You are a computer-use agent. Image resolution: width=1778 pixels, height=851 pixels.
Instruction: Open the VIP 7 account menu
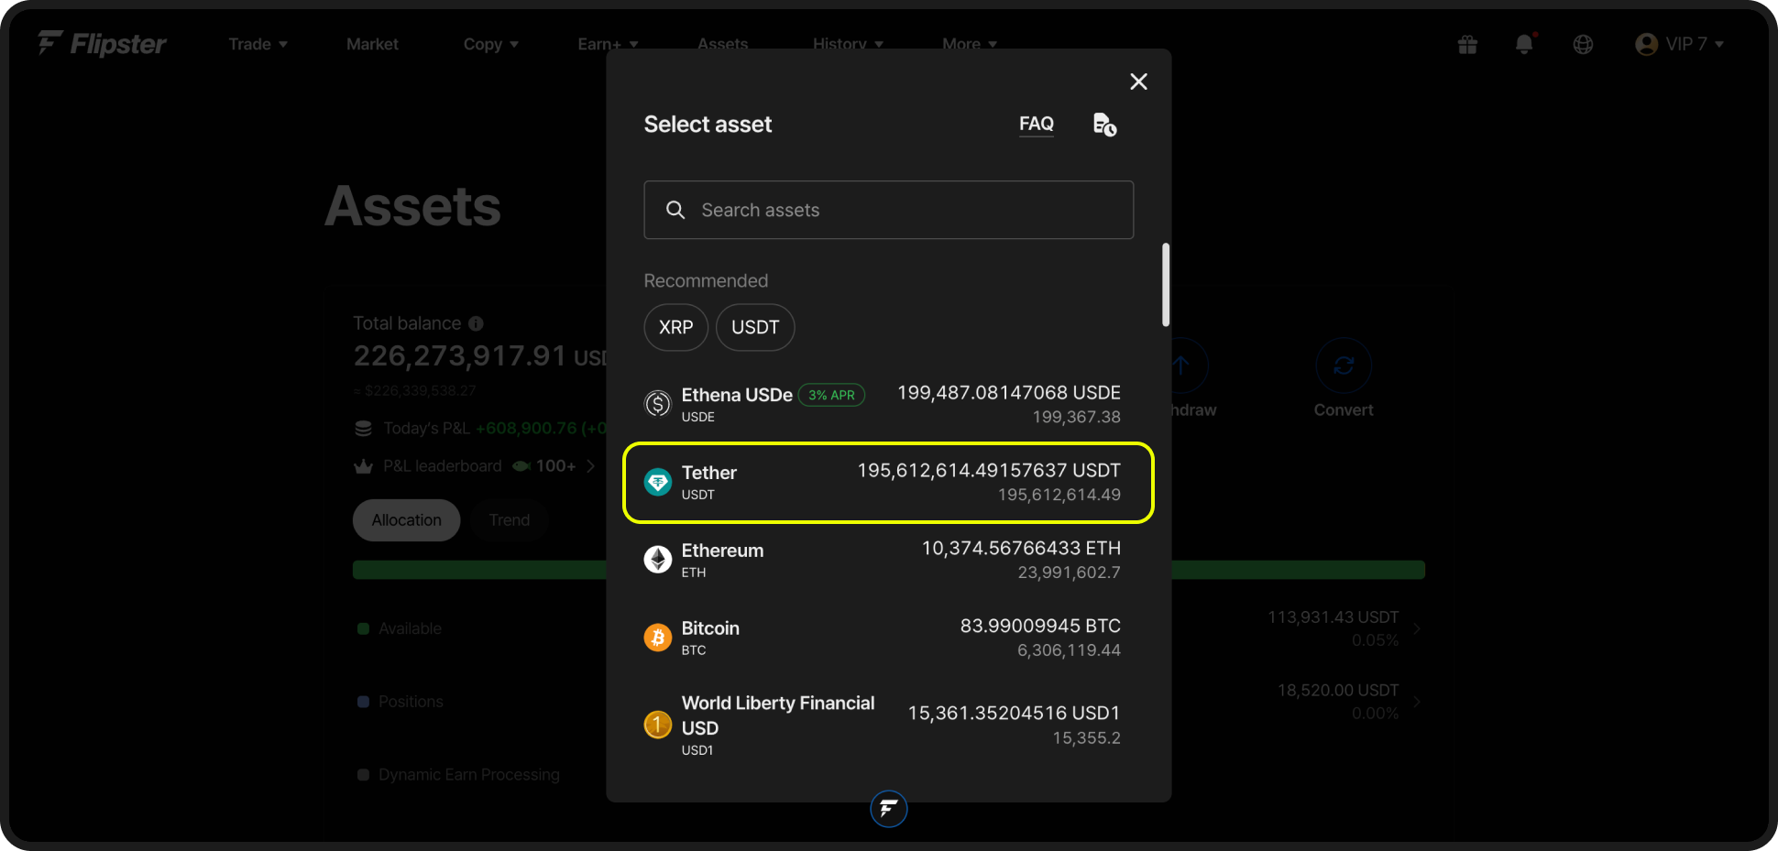click(1680, 44)
